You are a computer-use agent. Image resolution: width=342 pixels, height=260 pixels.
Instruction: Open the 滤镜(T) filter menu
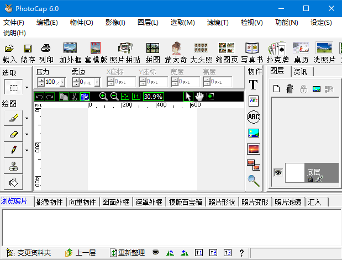click(x=218, y=23)
